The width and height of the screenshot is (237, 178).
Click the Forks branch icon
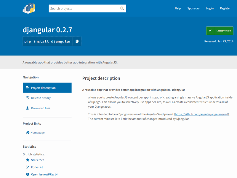tap(28, 167)
